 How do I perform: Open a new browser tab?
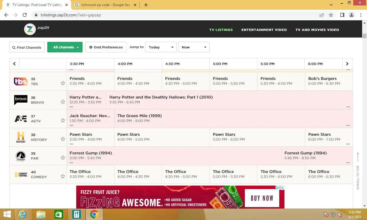coord(146,5)
